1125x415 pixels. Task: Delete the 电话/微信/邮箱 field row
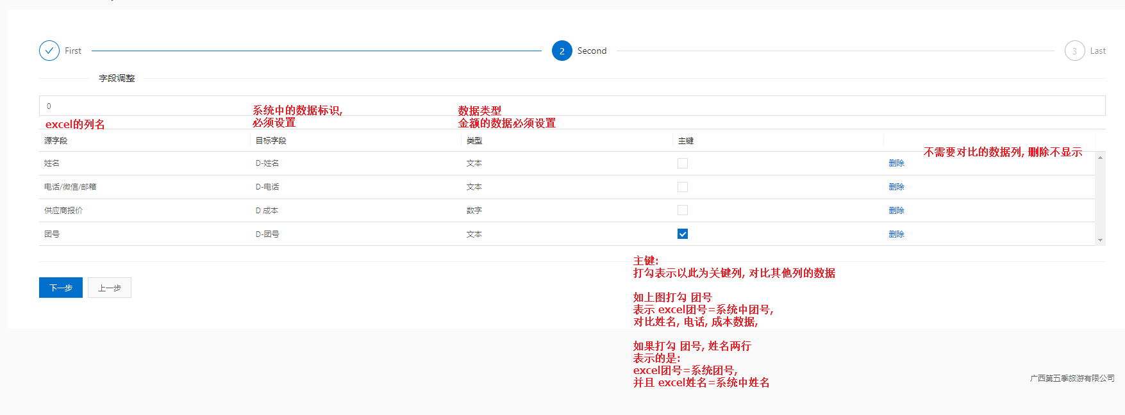pos(896,187)
